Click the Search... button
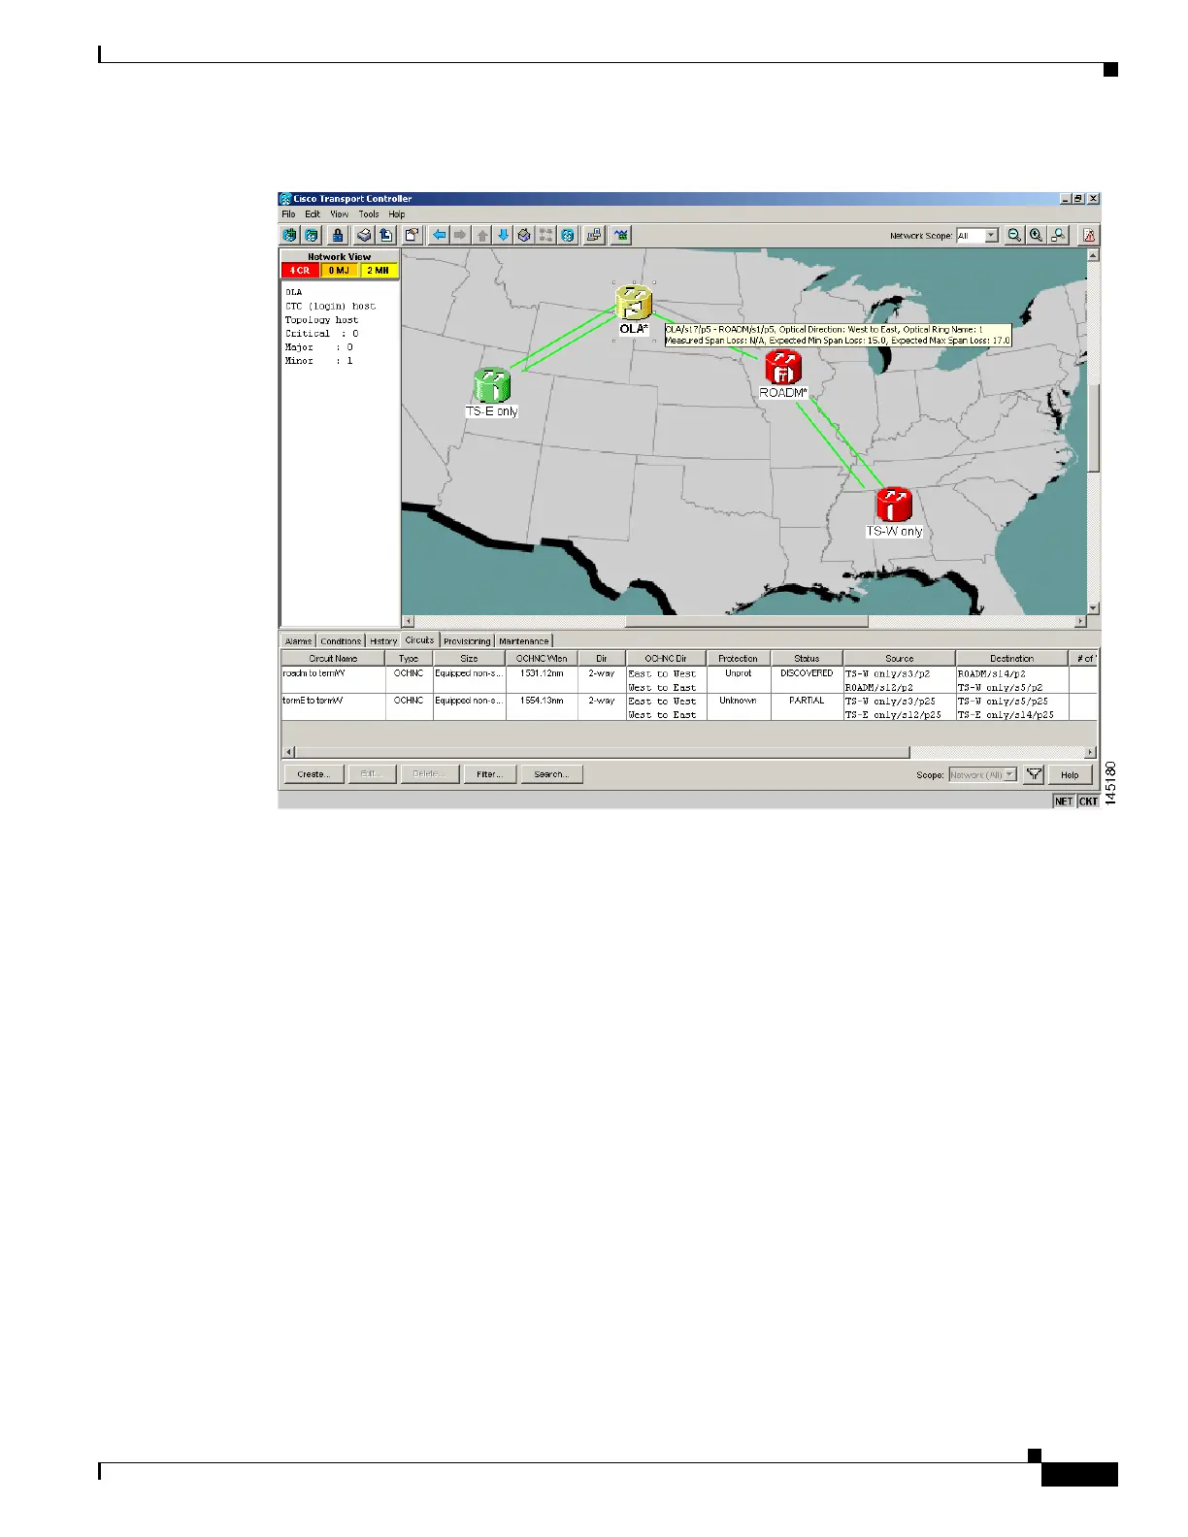This screenshot has height=1537, width=1188. click(551, 774)
